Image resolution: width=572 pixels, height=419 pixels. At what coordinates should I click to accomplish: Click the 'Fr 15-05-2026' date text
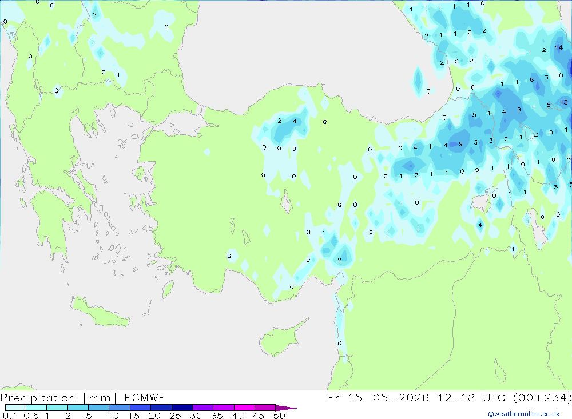coord(378,397)
